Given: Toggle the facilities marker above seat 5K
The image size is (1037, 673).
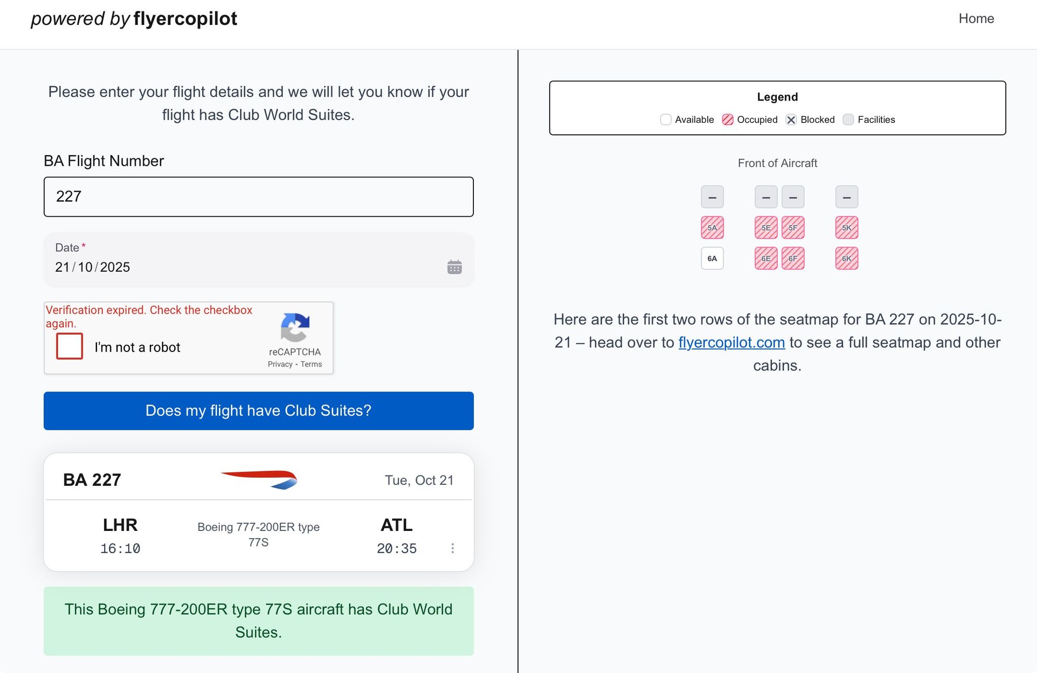Looking at the screenshot, I should tap(846, 197).
